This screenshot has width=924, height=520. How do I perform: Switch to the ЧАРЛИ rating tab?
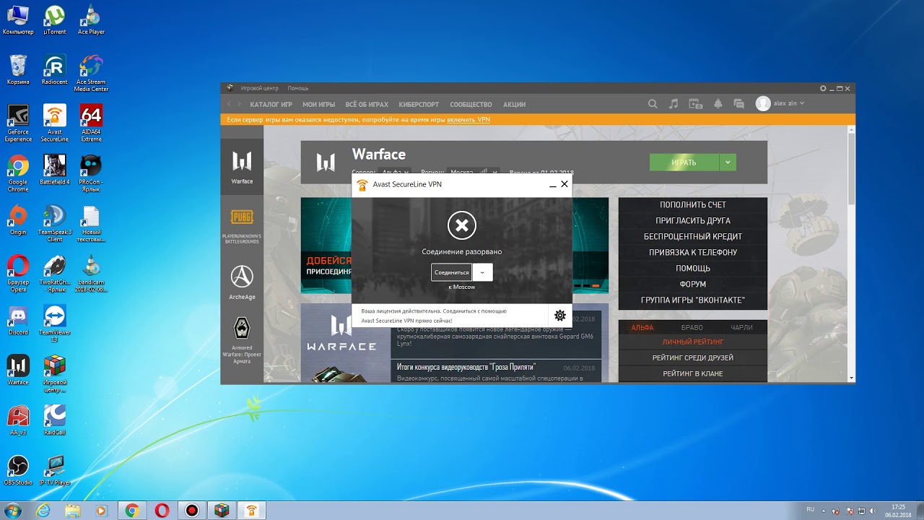click(x=741, y=328)
